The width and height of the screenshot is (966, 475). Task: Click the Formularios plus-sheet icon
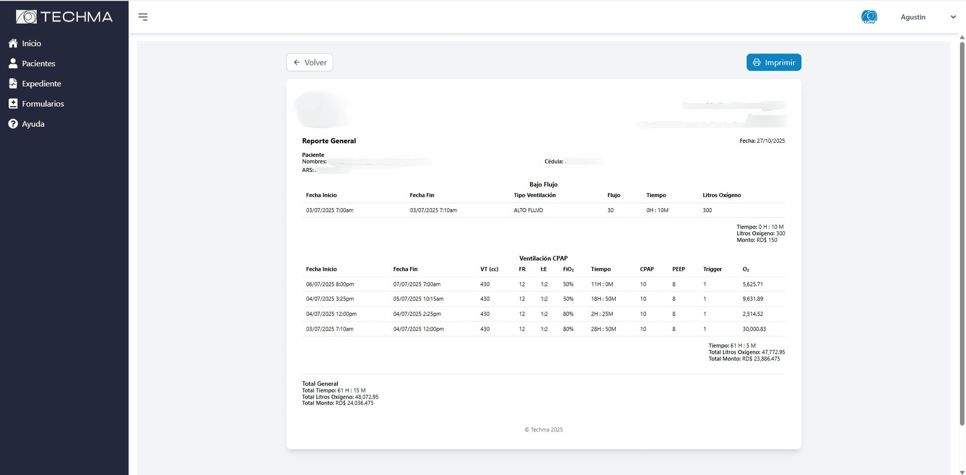click(13, 104)
